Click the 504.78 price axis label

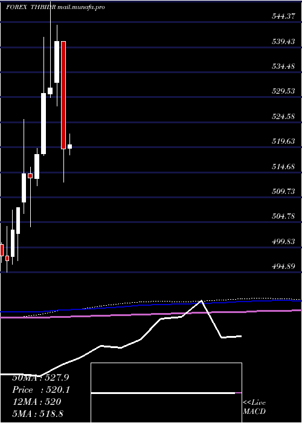(x=283, y=216)
